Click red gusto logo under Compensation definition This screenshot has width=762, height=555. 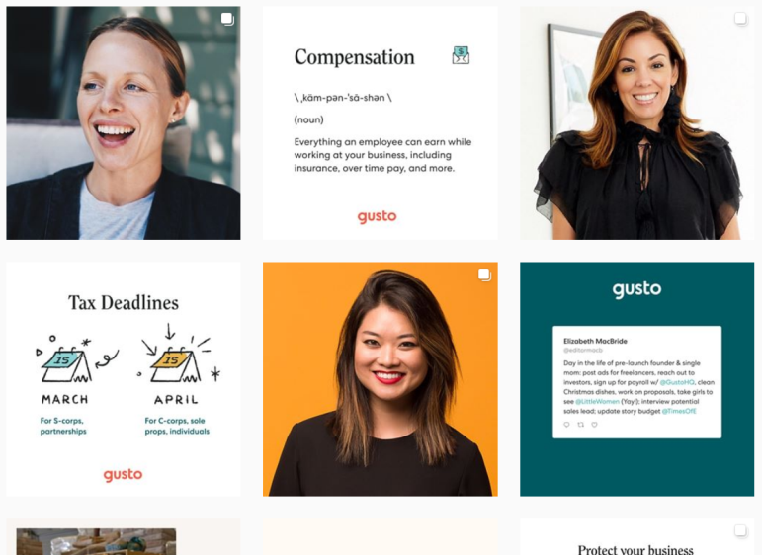378,216
